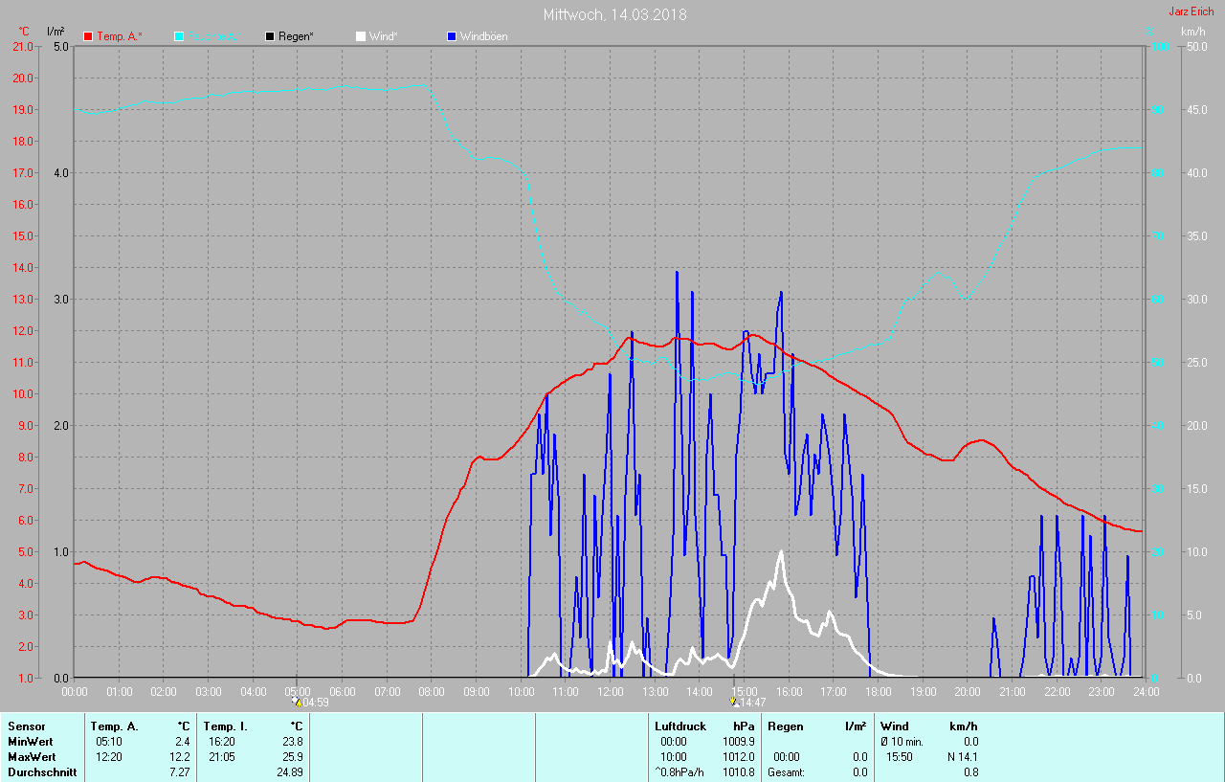The width and height of the screenshot is (1225, 782).
Task: Click the sunset marker icon at 14:47
Action: click(733, 701)
